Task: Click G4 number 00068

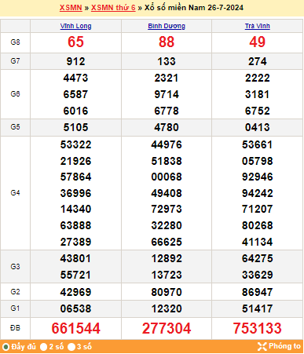Action: pos(167,177)
